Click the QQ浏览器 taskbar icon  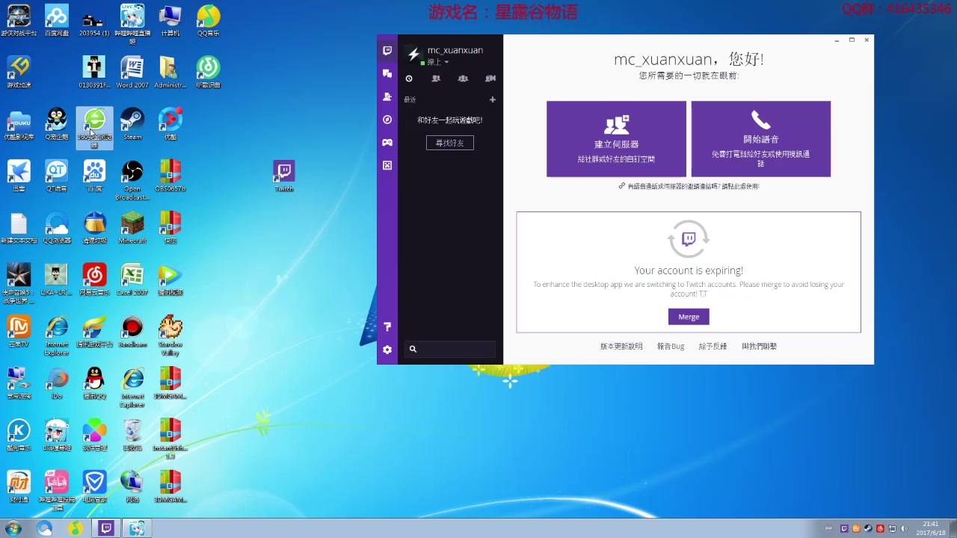point(44,529)
